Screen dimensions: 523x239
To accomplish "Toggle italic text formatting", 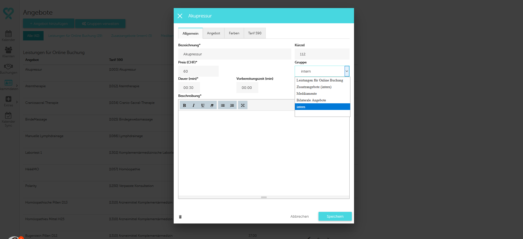I will [193, 105].
